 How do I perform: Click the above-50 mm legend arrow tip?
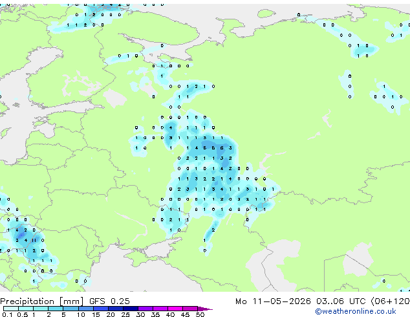pyautogui.click(x=205, y=309)
